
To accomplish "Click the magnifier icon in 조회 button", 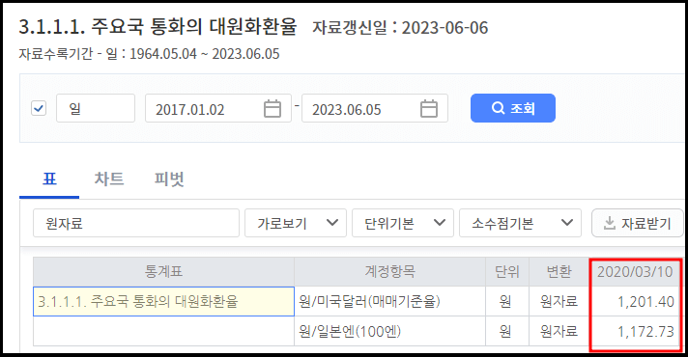I will point(498,108).
